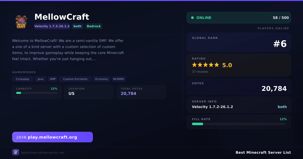Click the bestminecraftserverlist.net footer logo icon
Image resolution: width=303 pixels, height=159 pixels.
(x=16, y=152)
